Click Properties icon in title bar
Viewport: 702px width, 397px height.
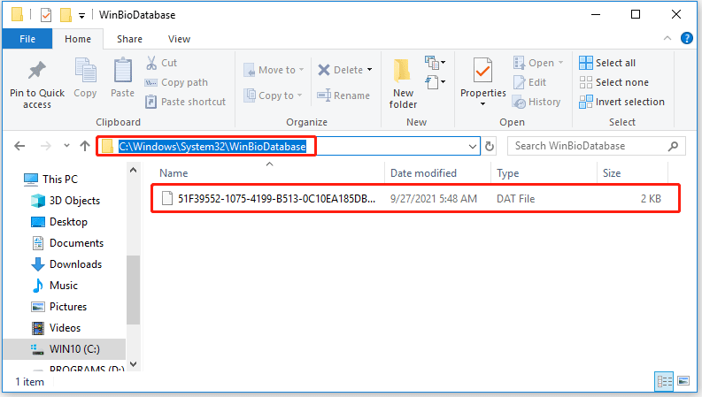click(x=46, y=15)
